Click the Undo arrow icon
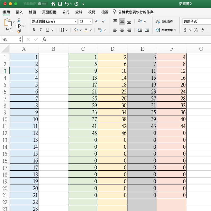The height and width of the screenshot is (211, 211). 67,4
